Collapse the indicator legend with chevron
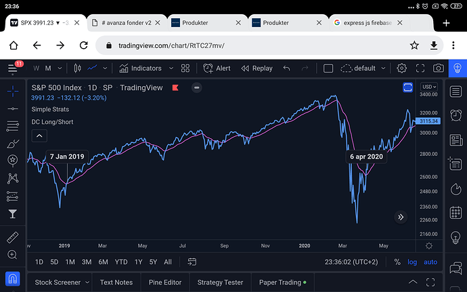Viewport: 467px width, 292px height. tap(39, 136)
